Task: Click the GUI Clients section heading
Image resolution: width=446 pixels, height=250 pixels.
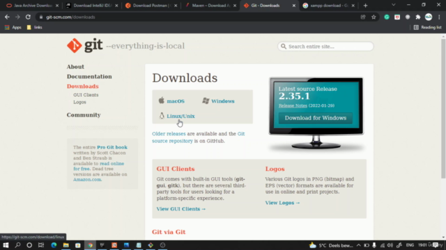Action: pyautogui.click(x=176, y=169)
